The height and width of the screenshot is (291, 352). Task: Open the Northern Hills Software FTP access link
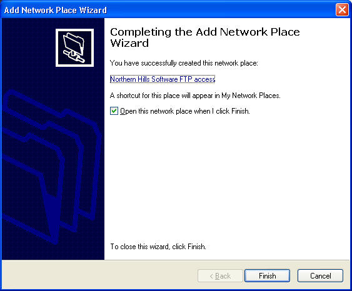pyautogui.click(x=163, y=79)
